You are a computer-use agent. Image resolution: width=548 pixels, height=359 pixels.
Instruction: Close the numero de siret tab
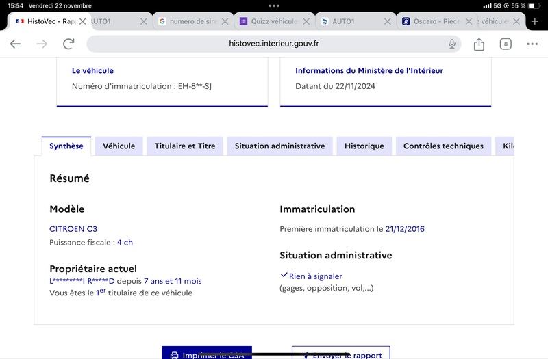225,21
